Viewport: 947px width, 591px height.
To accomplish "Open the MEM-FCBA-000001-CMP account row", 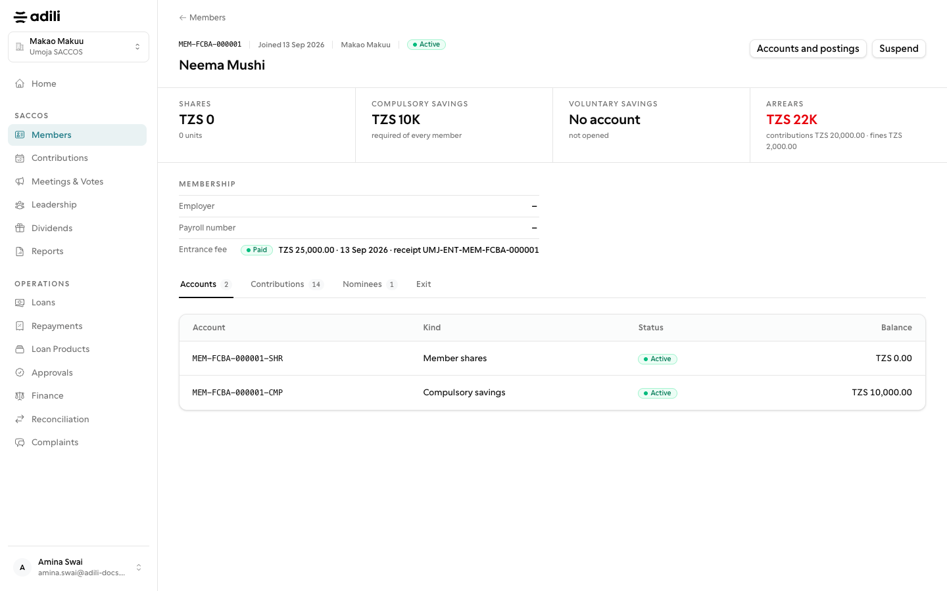I will click(x=552, y=393).
